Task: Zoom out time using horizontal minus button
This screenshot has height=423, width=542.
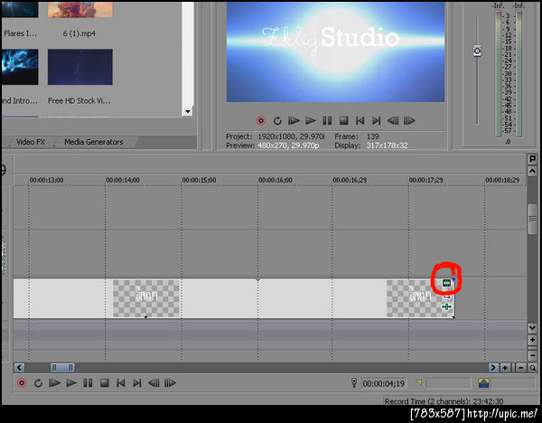Action: click(521, 367)
